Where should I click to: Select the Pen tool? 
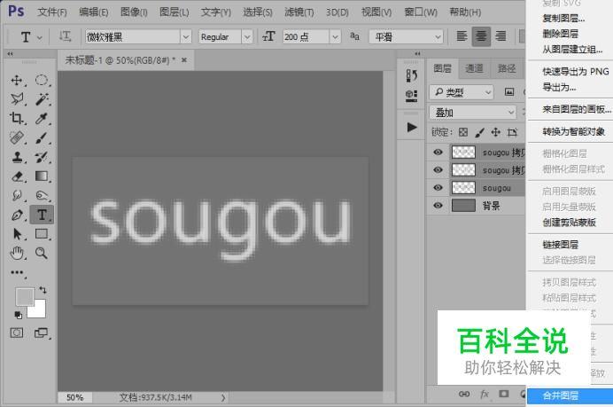[17, 215]
